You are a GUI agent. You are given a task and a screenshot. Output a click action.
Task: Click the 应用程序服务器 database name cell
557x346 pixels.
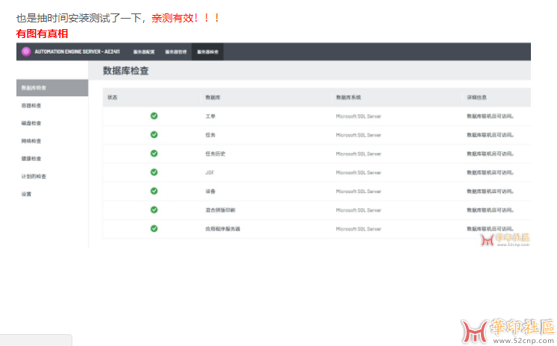(223, 229)
